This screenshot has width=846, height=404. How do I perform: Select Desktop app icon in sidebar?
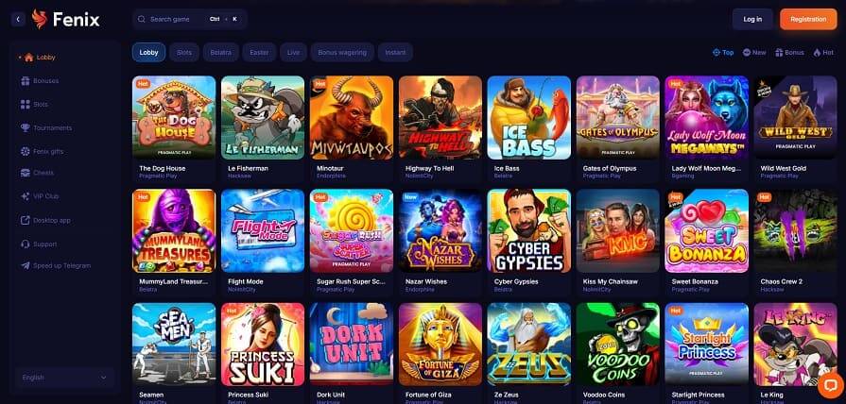coord(26,220)
